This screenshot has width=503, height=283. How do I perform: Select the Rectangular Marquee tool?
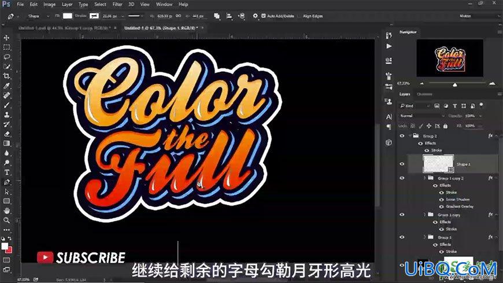pos(6,47)
